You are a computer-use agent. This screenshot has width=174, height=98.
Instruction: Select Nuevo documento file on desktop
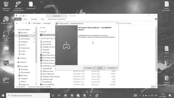click(167, 6)
